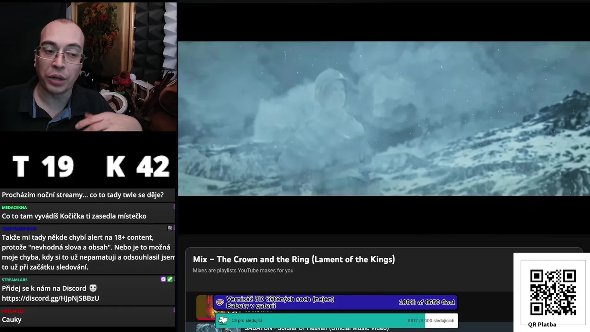Screen dimensions: 590x332
Task: Click the 'Přidej se k nám na Discord' text
Action: pos(44,288)
